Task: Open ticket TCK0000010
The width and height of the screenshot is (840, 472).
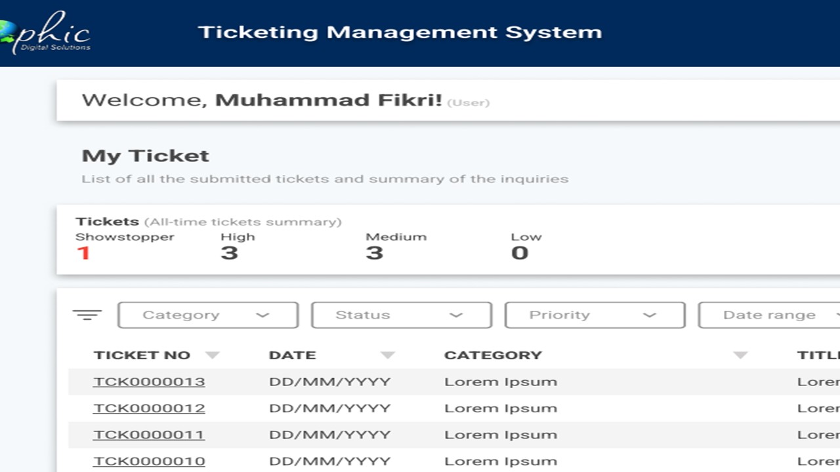Action: [x=149, y=461]
